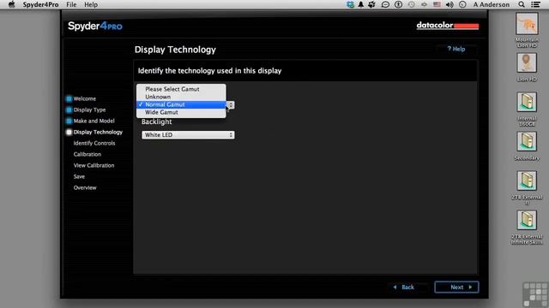The width and height of the screenshot is (549, 308).
Task: Open the Backlight White LED dropdown
Action: coord(188,135)
